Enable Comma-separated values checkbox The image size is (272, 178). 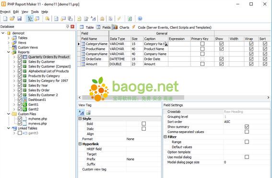pos(247,132)
